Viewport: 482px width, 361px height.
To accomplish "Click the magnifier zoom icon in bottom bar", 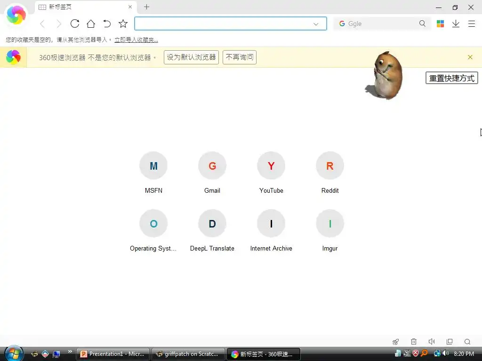I will tap(467, 342).
